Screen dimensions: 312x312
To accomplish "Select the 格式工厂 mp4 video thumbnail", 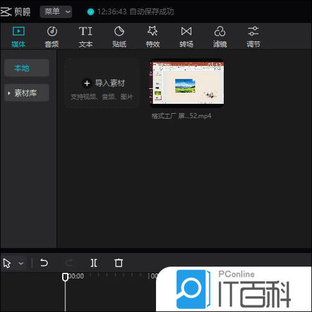I will point(186,83).
